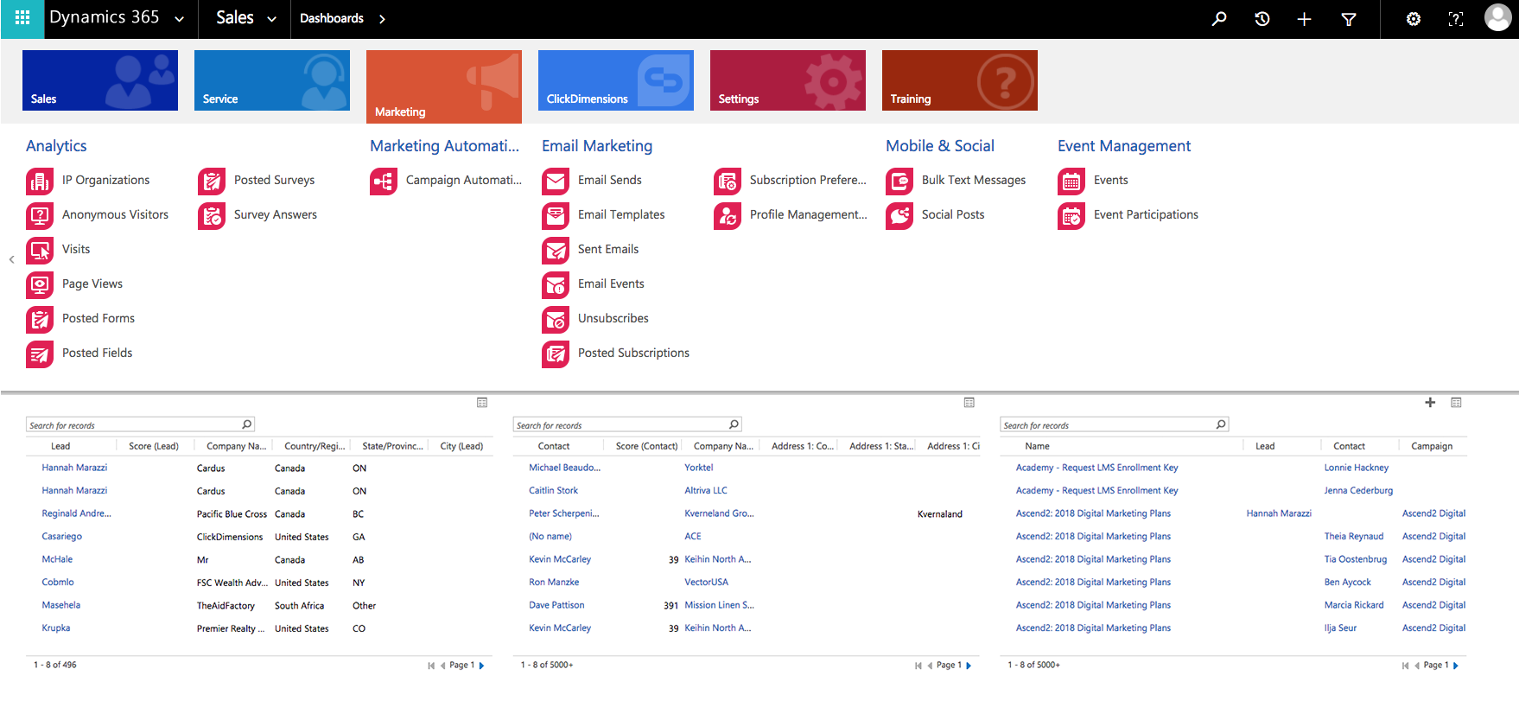Open view records icon above contacts grid

(x=969, y=402)
